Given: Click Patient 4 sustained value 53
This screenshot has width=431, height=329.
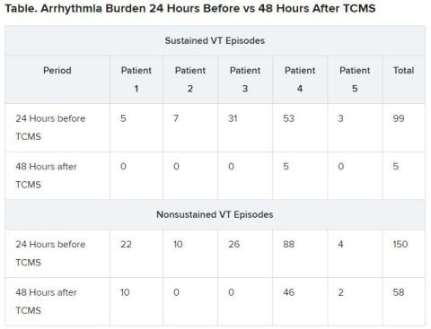Looking at the screenshot, I should click(x=289, y=118).
